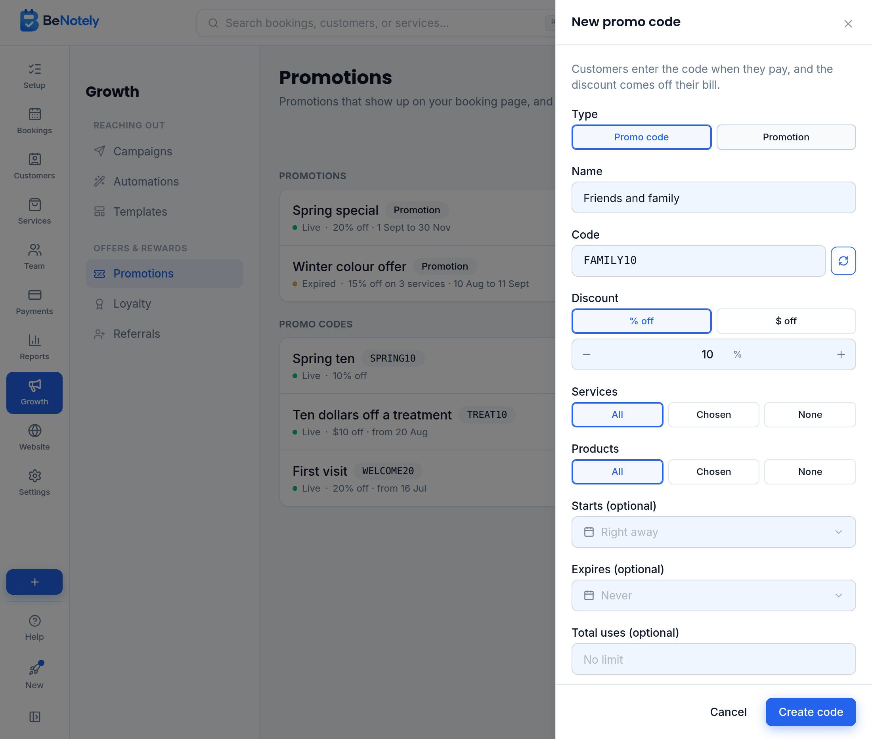
Task: Open Reports chart icon
Action: (x=34, y=340)
